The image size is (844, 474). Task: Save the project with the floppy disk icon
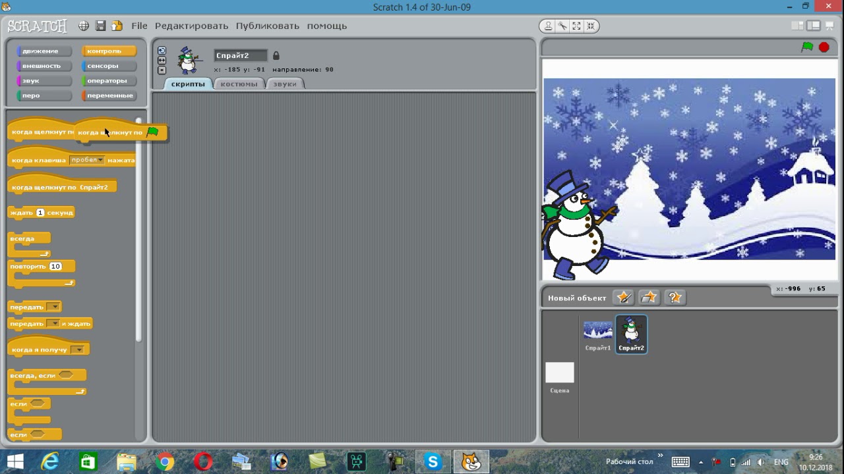pyautogui.click(x=100, y=26)
